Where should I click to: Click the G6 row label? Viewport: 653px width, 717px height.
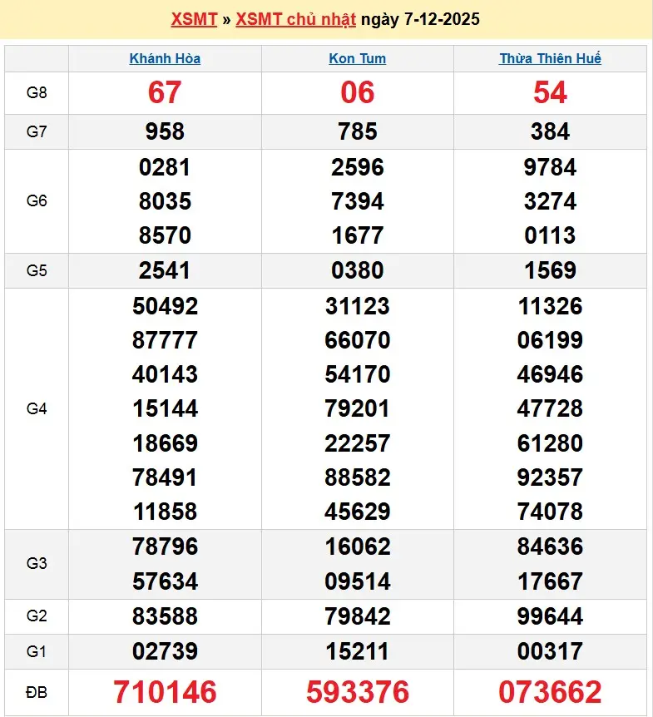(x=37, y=201)
